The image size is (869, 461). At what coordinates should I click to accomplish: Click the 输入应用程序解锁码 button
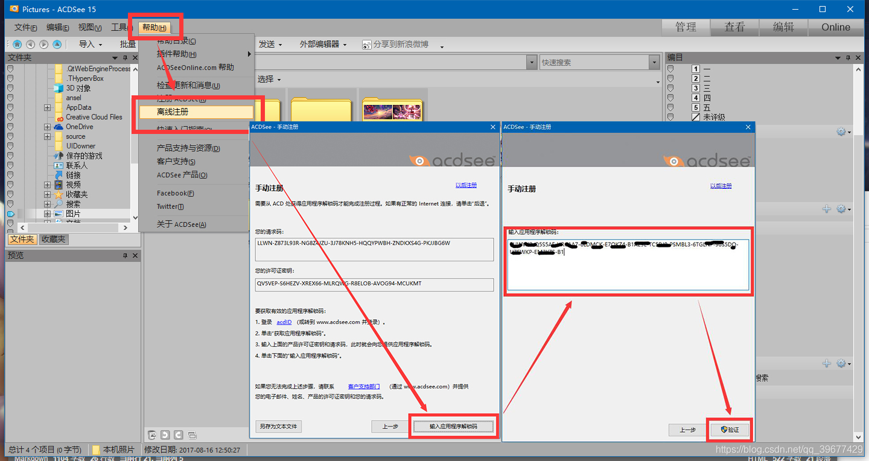(x=453, y=426)
